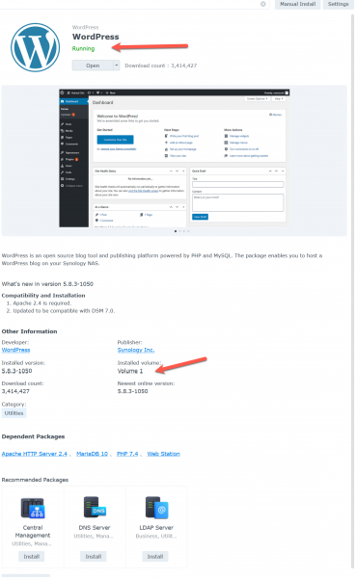Image resolution: width=356 pixels, height=578 pixels.
Task: Click the LDAP Server package icon
Action: (156, 508)
